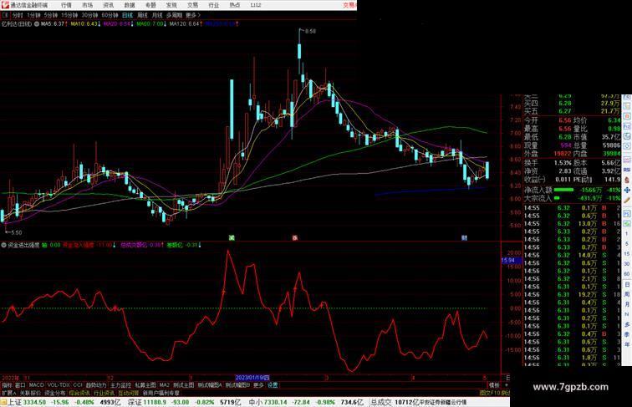The width and height of the screenshot is (632, 407).
Task: Select the VOL-TDX indicator tab
Action: 59,385
